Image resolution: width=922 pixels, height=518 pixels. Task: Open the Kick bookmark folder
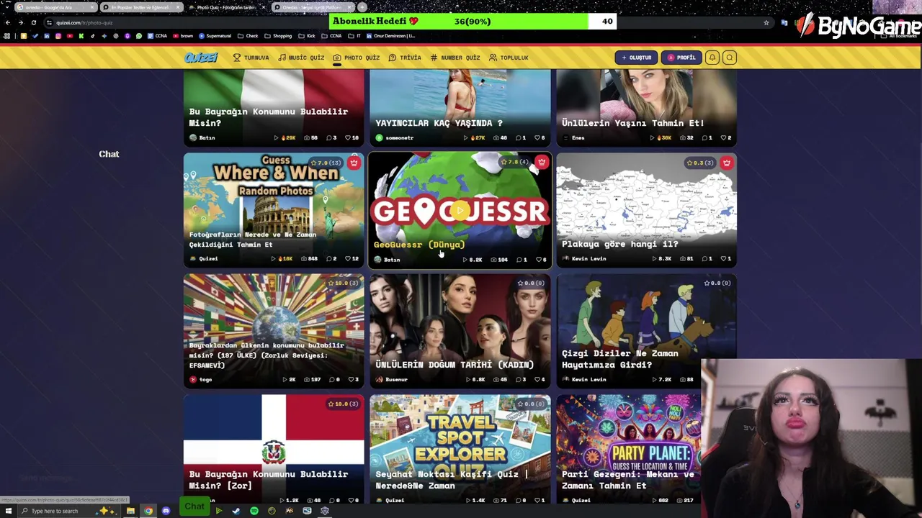pyautogui.click(x=308, y=36)
